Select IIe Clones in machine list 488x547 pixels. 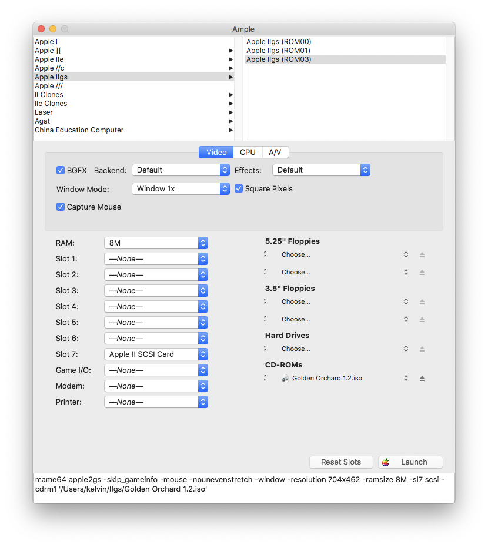133,104
